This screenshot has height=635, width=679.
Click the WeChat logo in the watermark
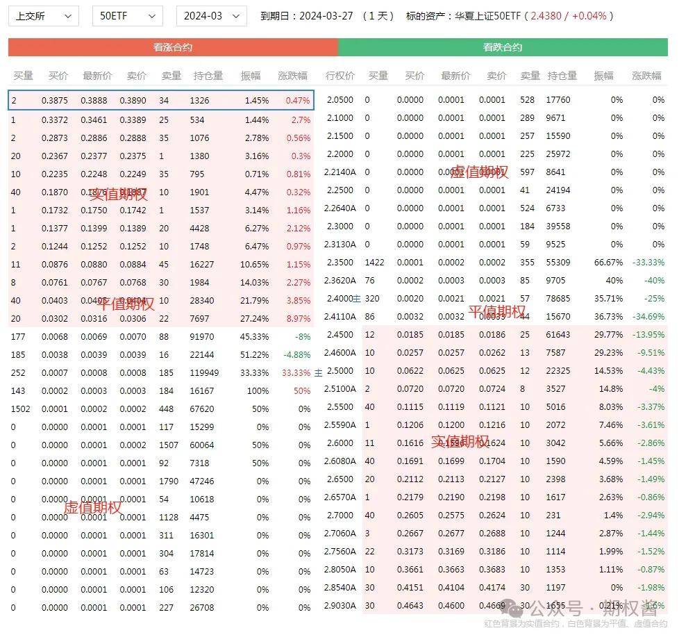pyautogui.click(x=515, y=609)
